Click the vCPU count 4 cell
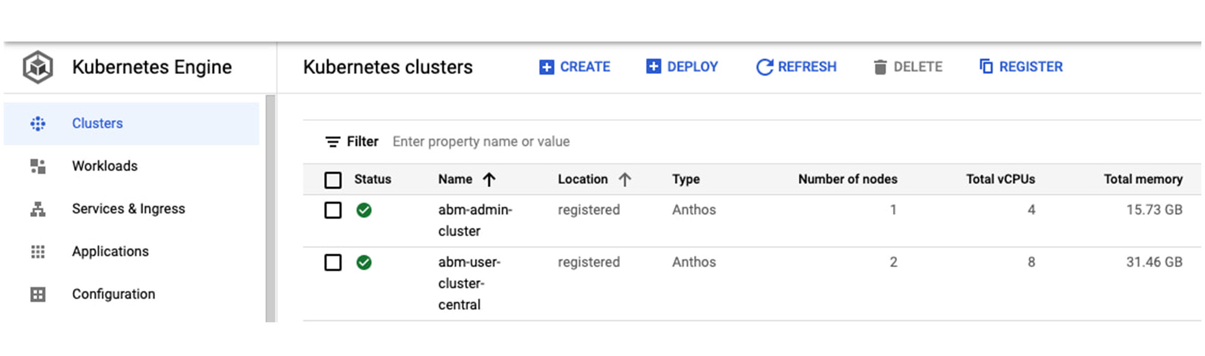Image resolution: width=1205 pixels, height=356 pixels. coord(1031,210)
